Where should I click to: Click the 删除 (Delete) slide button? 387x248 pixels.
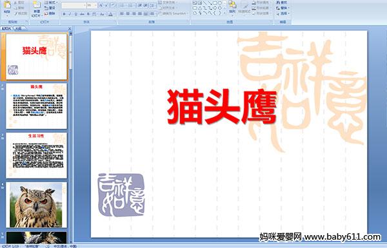(x=50, y=14)
